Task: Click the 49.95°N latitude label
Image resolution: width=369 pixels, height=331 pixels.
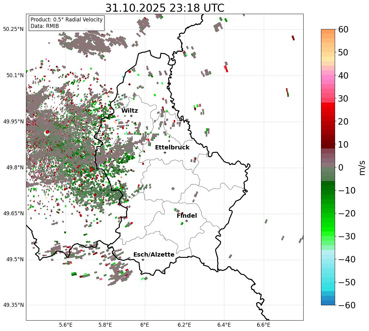Action: point(13,122)
